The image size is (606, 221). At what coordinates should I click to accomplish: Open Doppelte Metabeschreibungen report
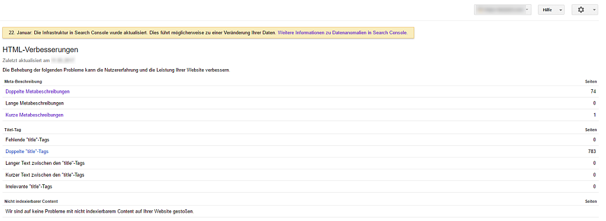(x=37, y=92)
